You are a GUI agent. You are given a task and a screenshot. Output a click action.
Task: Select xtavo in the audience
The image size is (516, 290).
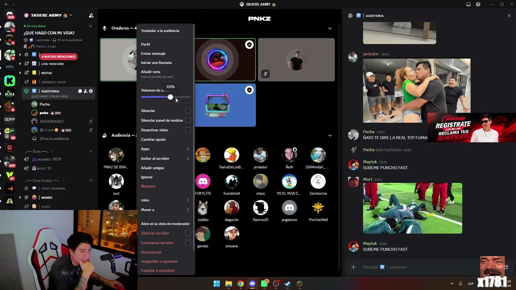tap(260, 184)
